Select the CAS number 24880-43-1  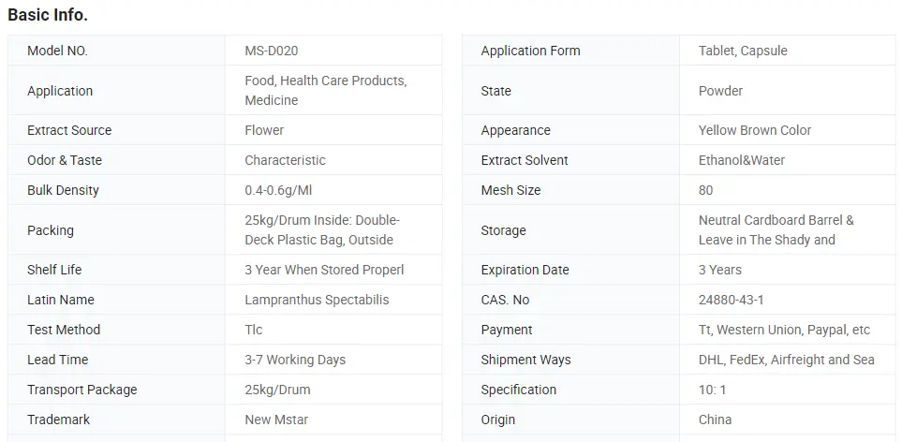732,300
